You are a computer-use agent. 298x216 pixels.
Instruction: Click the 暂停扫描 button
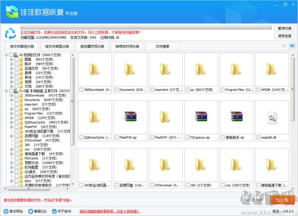point(285,28)
